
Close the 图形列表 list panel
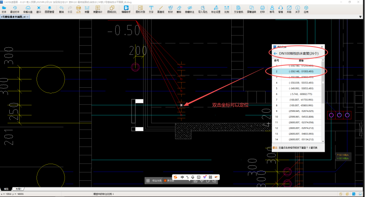[322, 47]
